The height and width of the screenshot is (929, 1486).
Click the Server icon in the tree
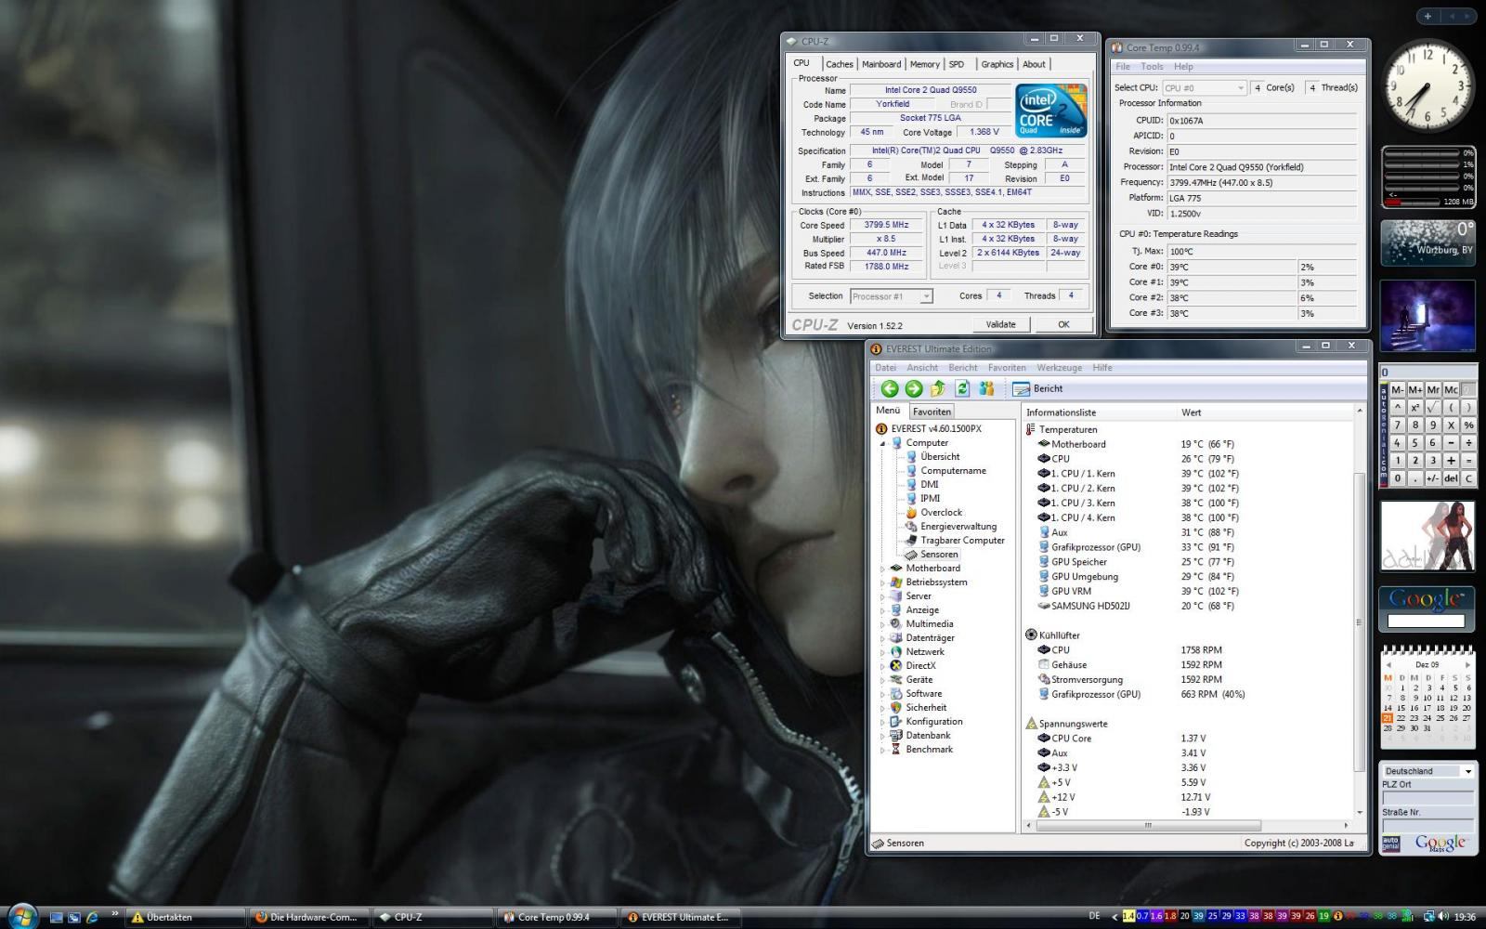(x=896, y=596)
